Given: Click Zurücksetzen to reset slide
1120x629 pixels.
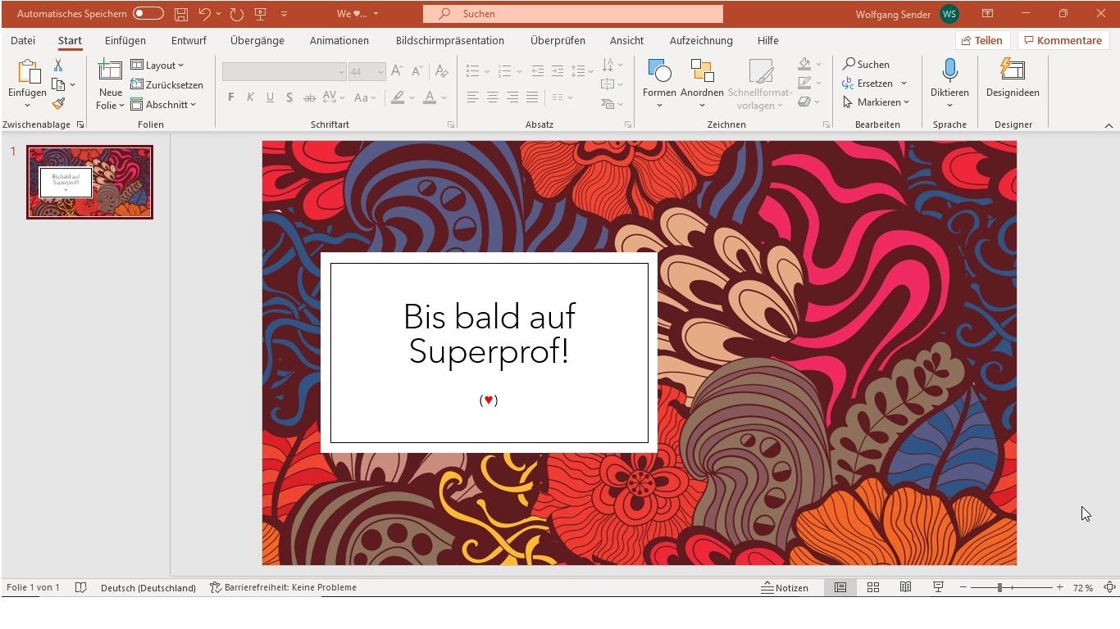Looking at the screenshot, I should [x=166, y=85].
